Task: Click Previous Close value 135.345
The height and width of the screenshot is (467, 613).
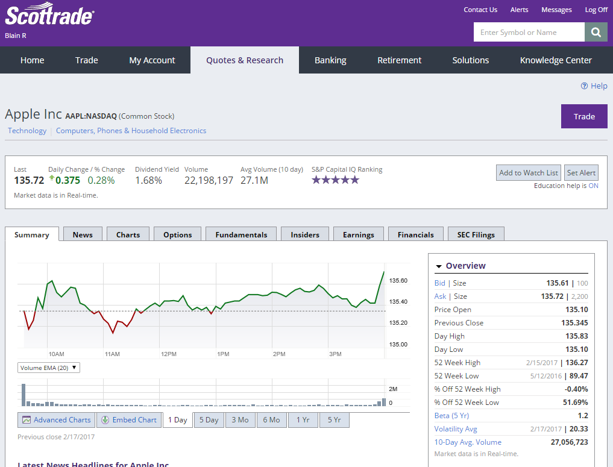Action: 574,323
